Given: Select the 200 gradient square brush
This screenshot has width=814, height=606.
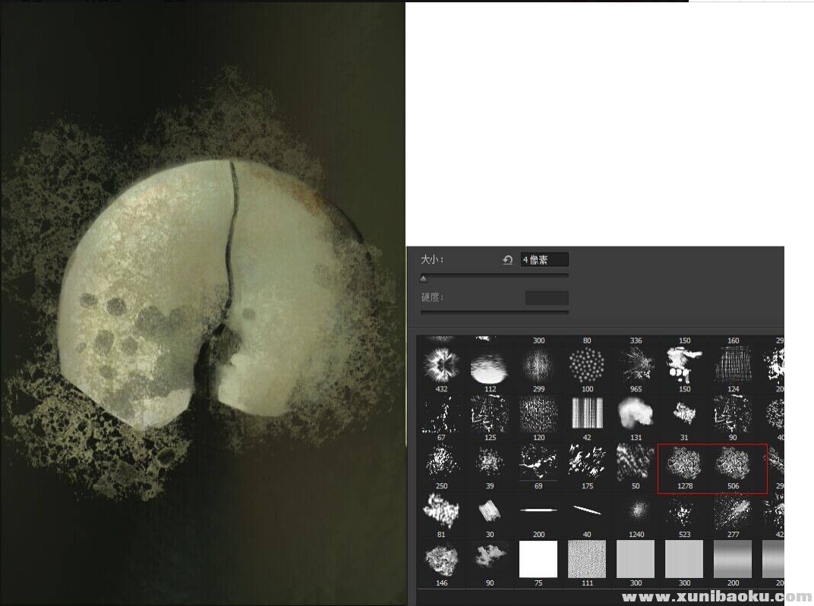Looking at the screenshot, I should 733,559.
